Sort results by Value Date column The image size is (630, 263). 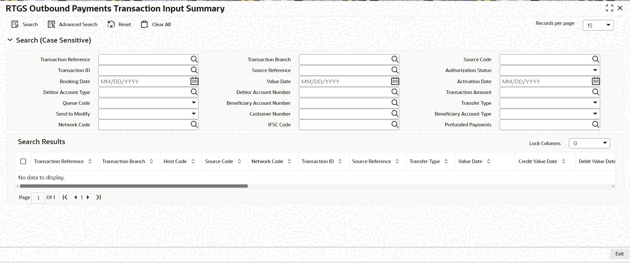click(488, 161)
